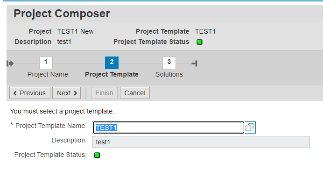Open the Project Template step label

112,74
